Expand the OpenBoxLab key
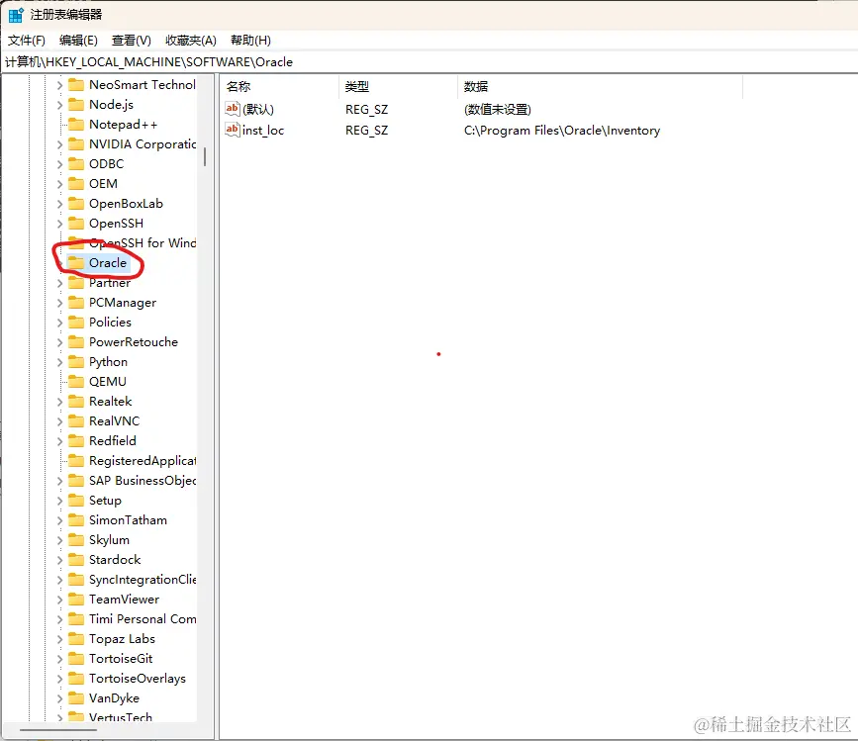Image resolution: width=858 pixels, height=741 pixels. [59, 204]
